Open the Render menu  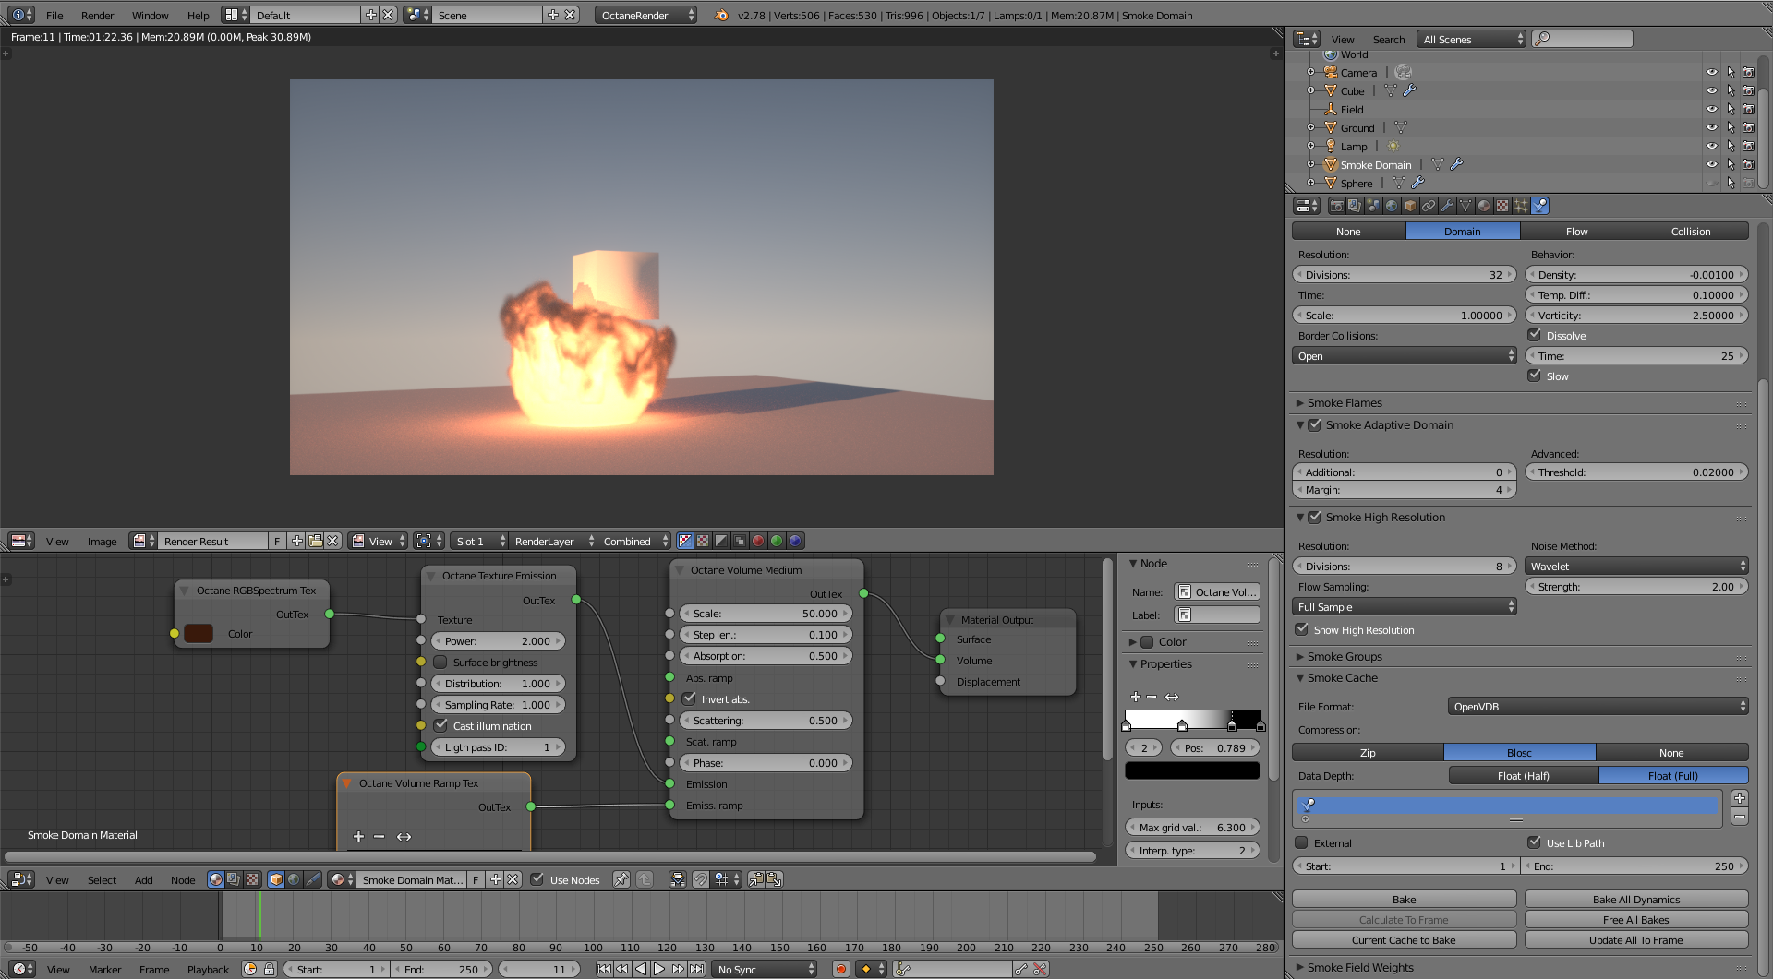click(x=97, y=16)
